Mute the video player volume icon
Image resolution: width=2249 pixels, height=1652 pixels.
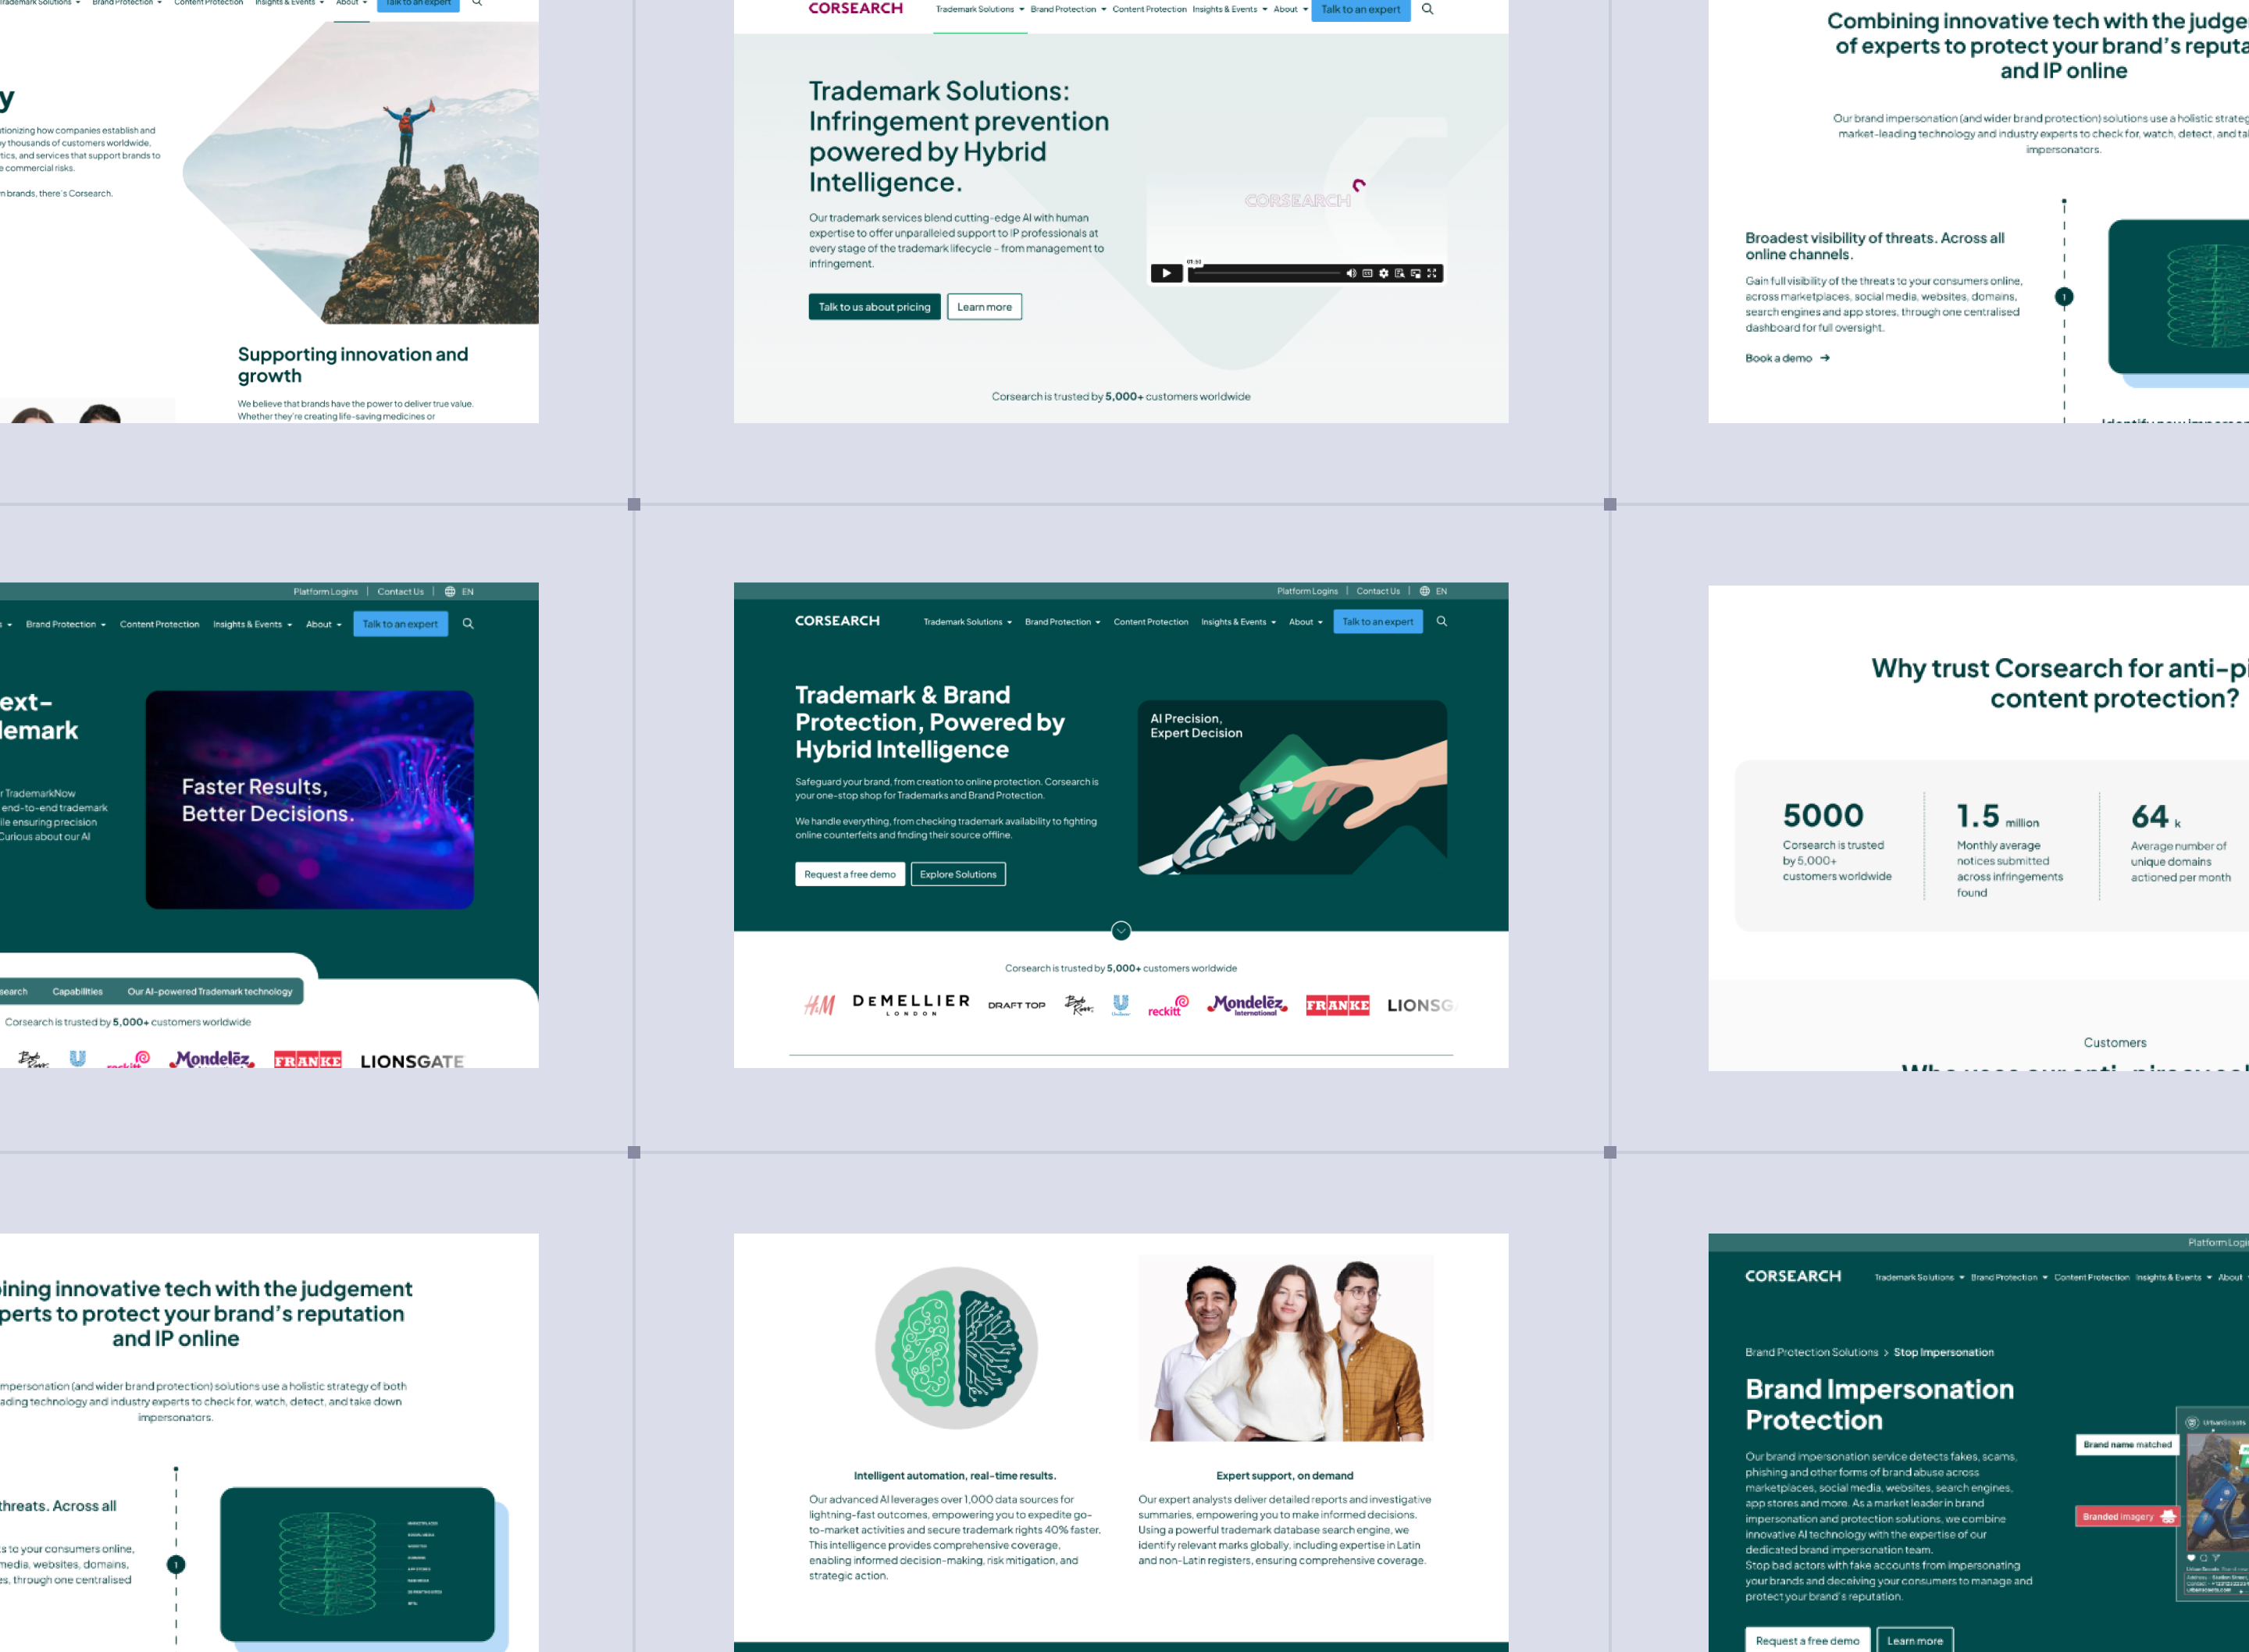1351,273
